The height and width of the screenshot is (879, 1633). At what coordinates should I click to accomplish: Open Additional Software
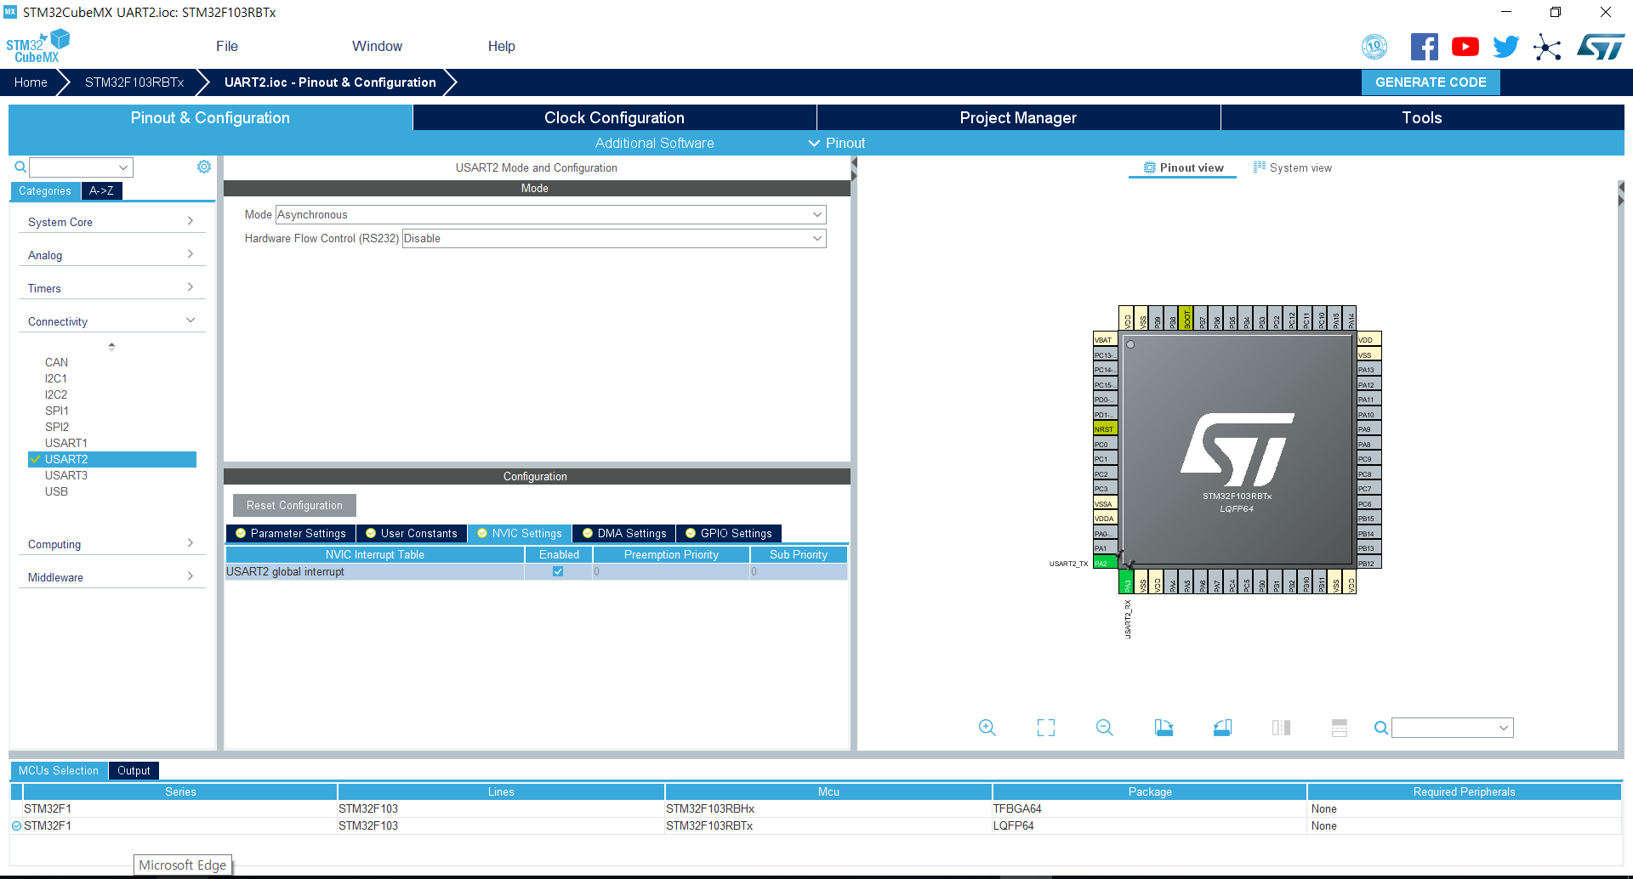[654, 143]
